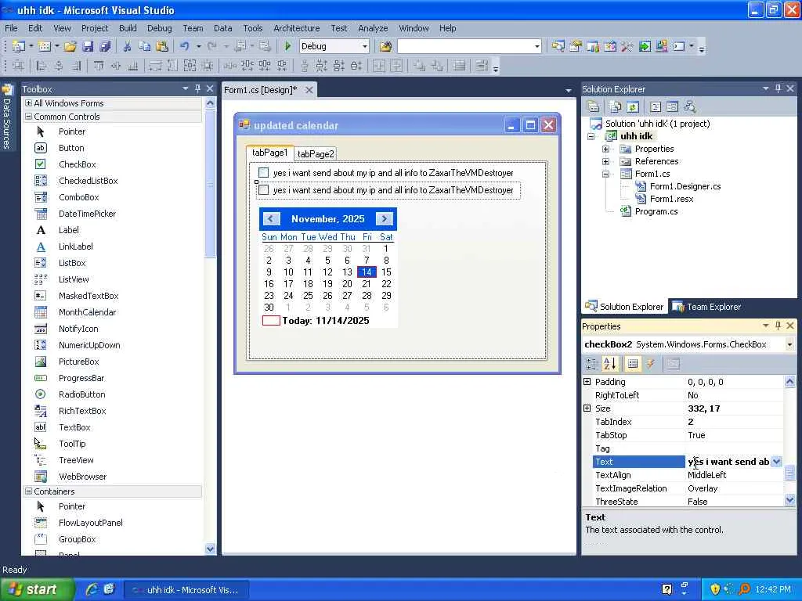Viewport: 802px width, 601px height.
Task: Click Show All Files icon in Solution Explorer
Action: coord(616,106)
